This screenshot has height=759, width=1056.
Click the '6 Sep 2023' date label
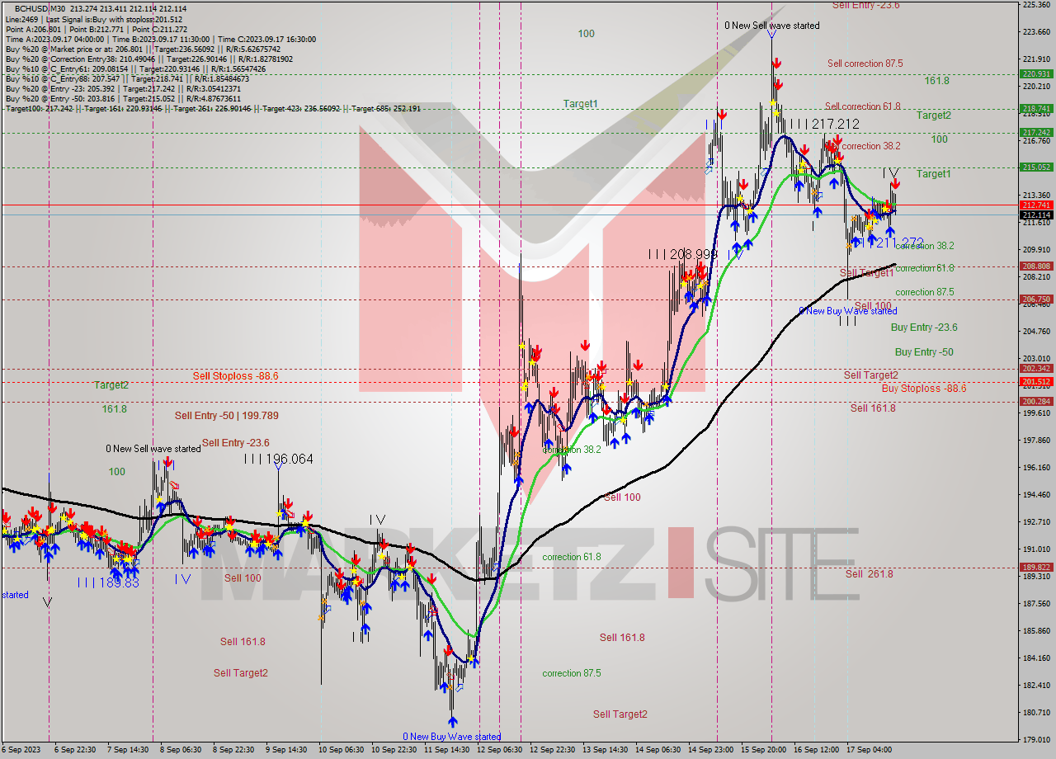[x=20, y=749]
